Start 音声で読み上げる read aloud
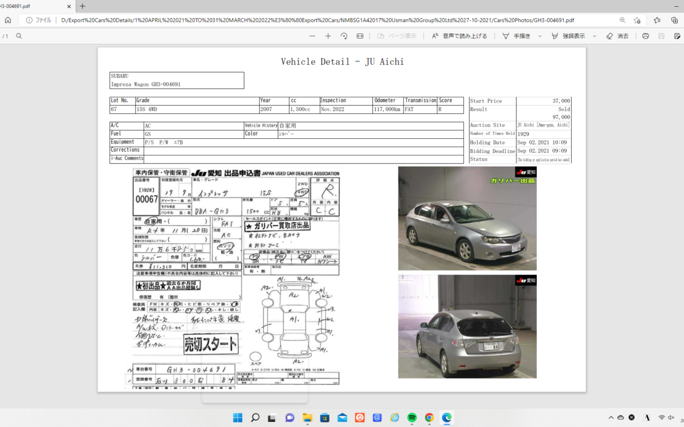684x427 pixels. coord(459,36)
